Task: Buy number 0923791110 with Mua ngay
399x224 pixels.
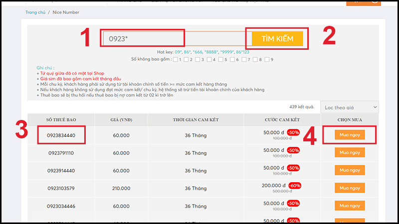Action: pyautogui.click(x=350, y=152)
